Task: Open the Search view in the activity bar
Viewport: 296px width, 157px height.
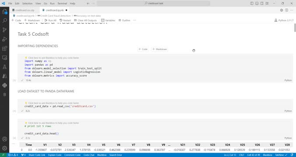Action: [x=4, y=20]
